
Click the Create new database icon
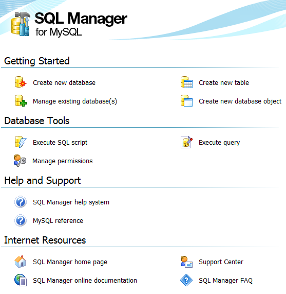pyautogui.click(x=21, y=82)
